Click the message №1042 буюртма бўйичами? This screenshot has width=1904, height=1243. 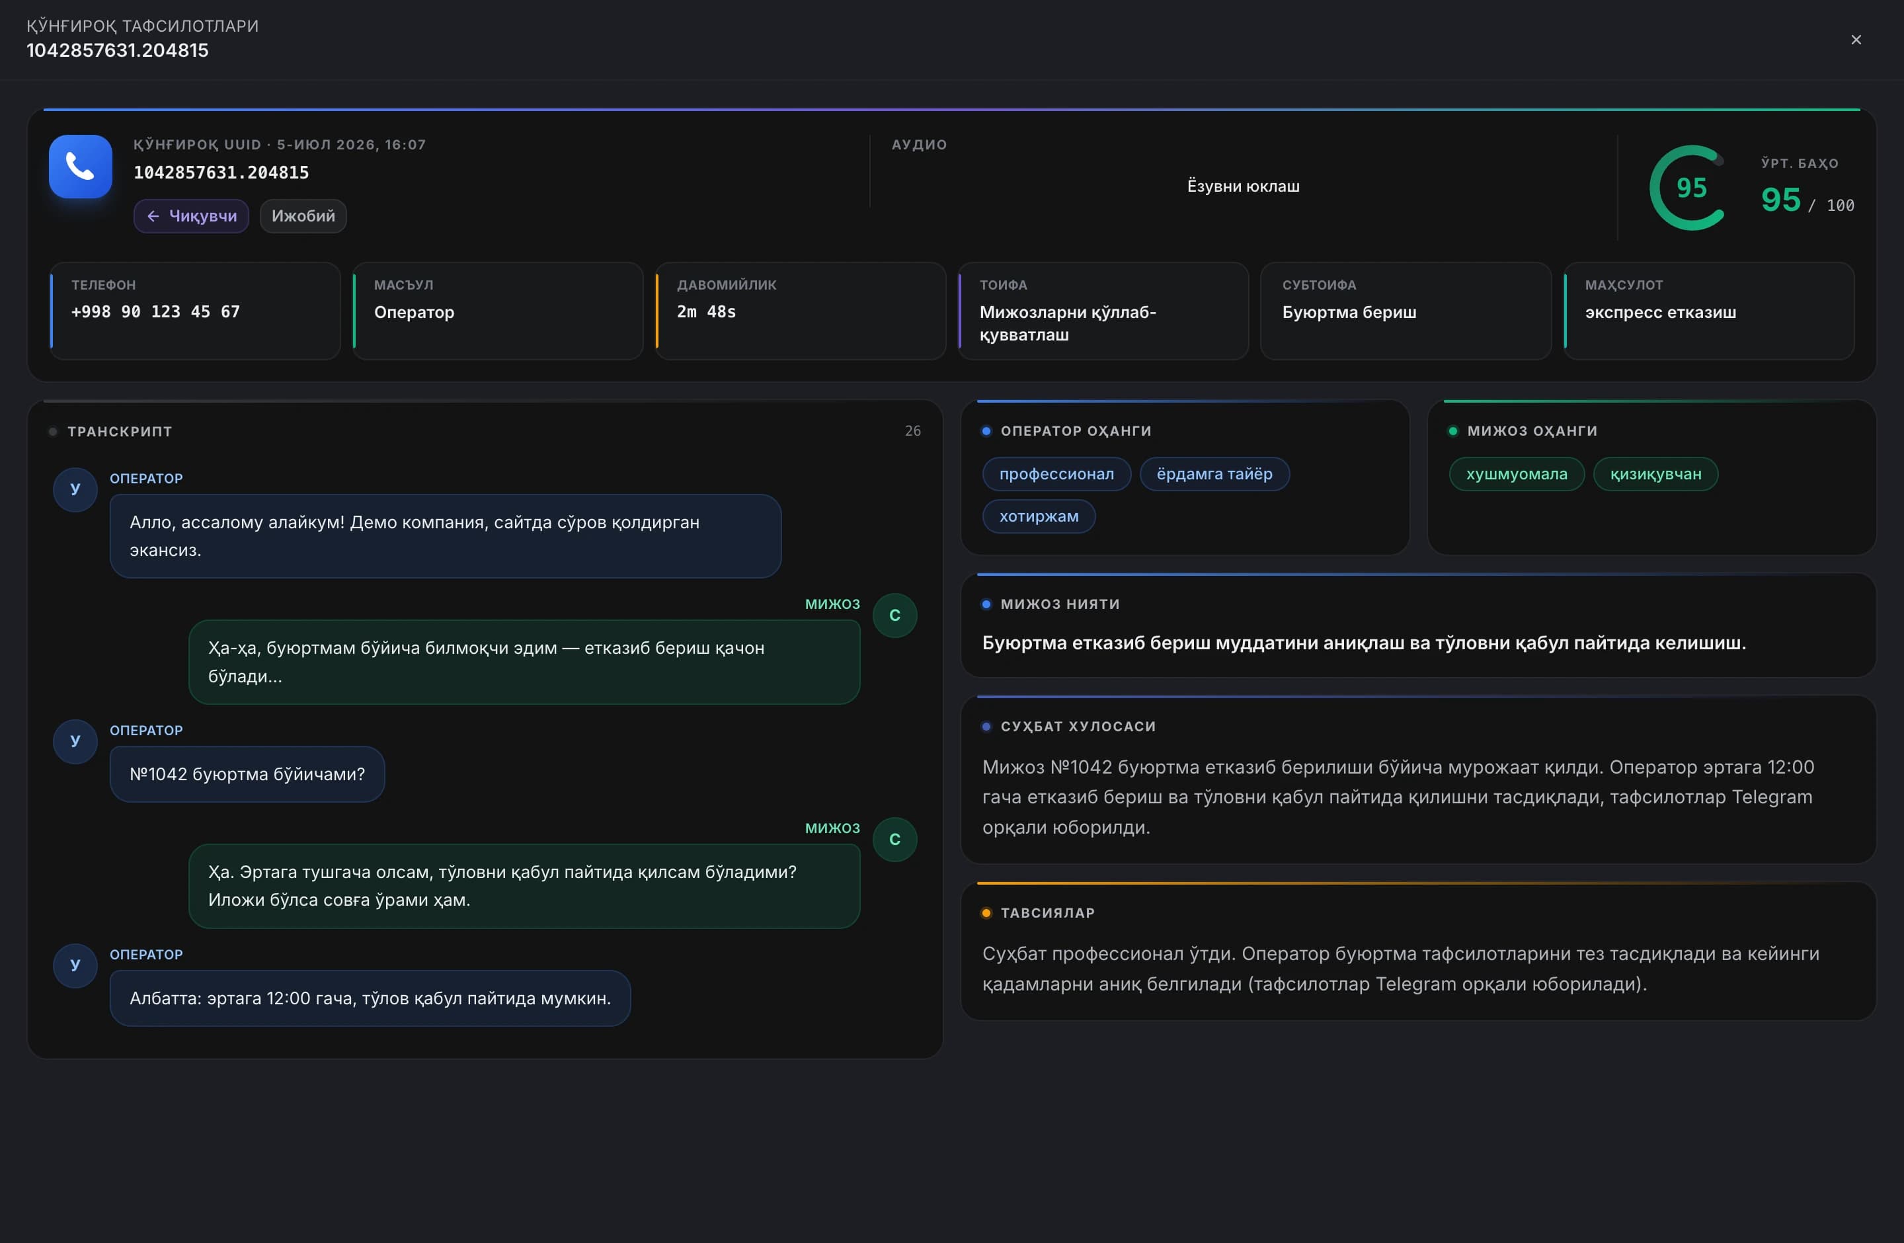click(247, 774)
